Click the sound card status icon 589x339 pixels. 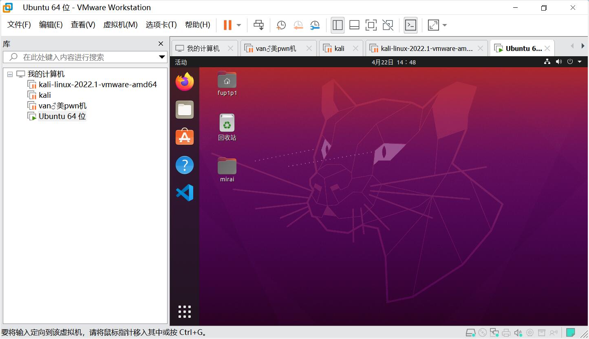click(x=518, y=333)
